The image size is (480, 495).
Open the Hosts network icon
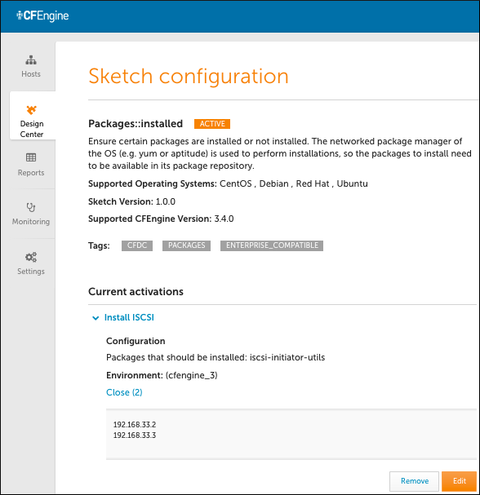[31, 60]
